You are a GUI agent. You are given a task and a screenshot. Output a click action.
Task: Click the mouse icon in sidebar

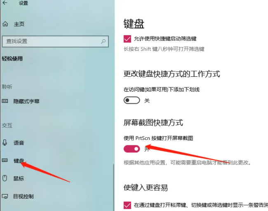click(5, 178)
